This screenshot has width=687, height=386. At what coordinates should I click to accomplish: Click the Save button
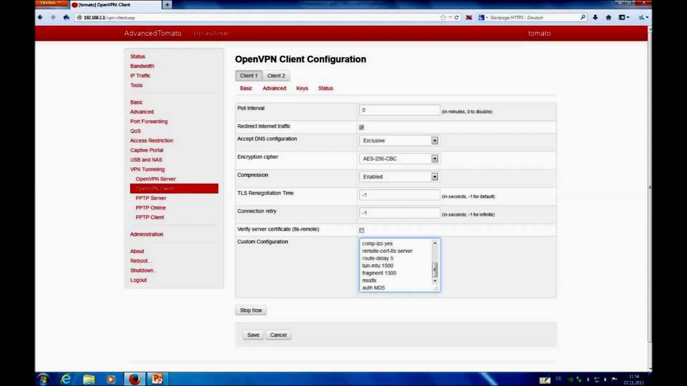(253, 335)
